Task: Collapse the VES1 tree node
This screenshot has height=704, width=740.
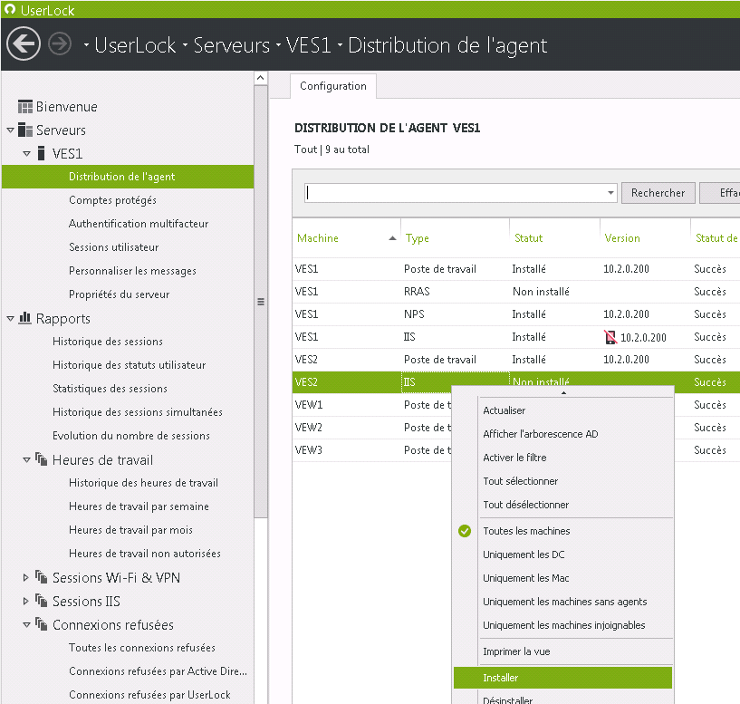Action: (x=27, y=153)
